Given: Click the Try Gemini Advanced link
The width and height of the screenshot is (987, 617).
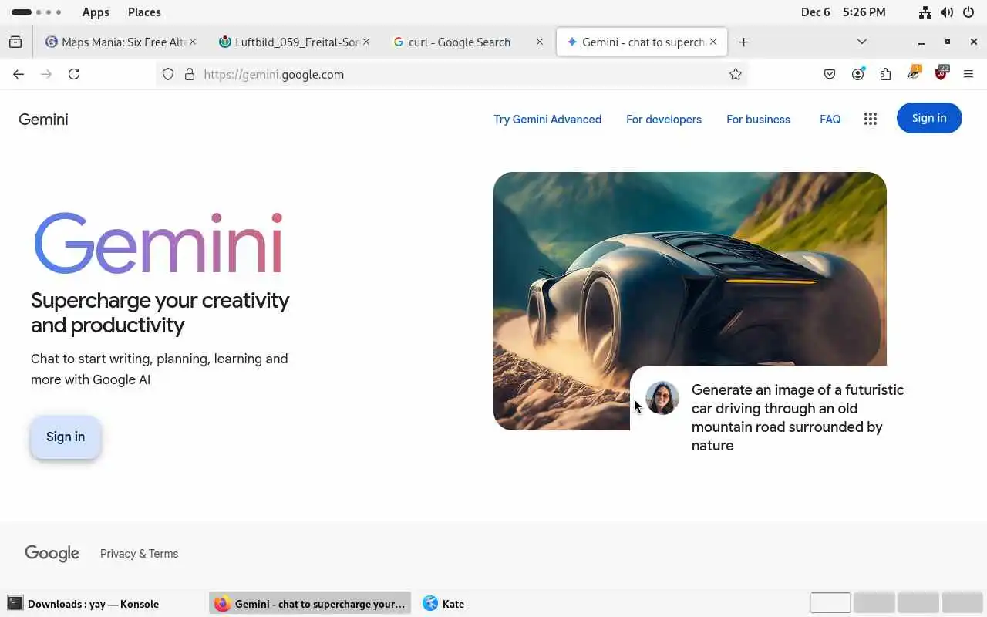Looking at the screenshot, I should [x=547, y=120].
